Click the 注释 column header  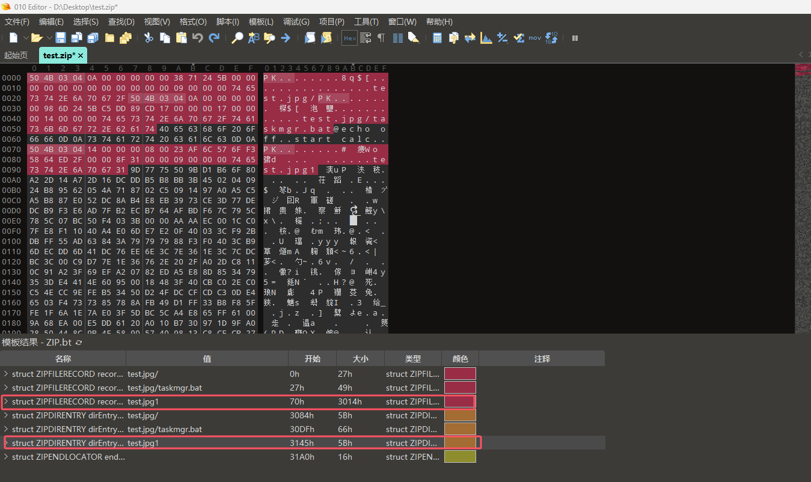[542, 359]
